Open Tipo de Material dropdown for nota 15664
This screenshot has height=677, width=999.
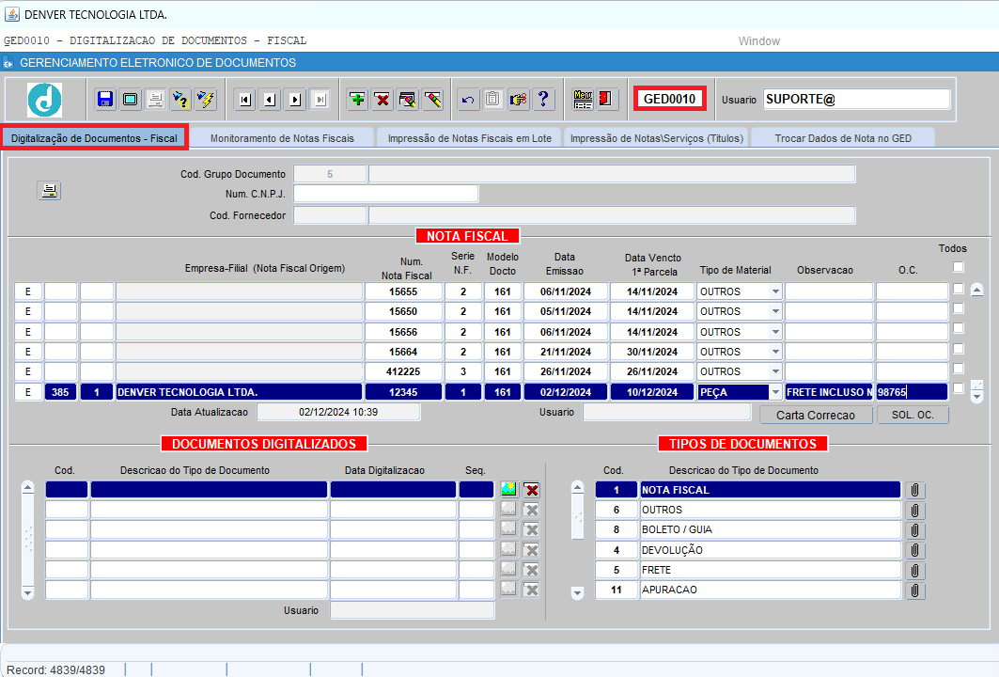(775, 352)
